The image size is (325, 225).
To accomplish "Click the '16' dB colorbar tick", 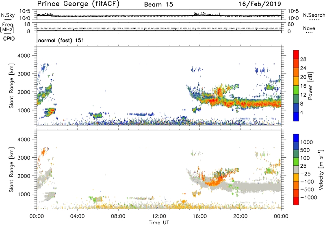I will [303, 86].
